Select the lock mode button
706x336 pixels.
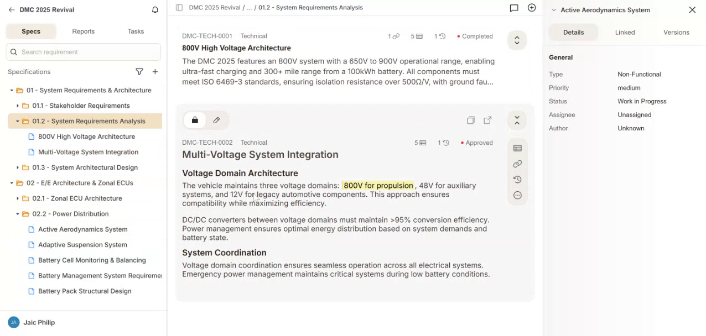195,120
